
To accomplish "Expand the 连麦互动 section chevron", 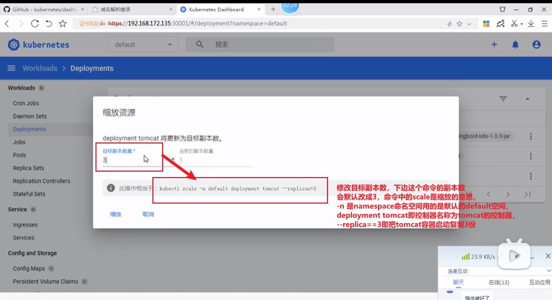I will coord(549,271).
